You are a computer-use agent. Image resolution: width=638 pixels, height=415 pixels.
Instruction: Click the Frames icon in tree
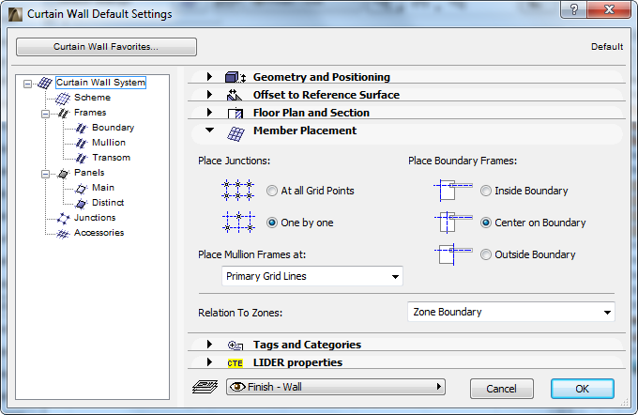[63, 113]
